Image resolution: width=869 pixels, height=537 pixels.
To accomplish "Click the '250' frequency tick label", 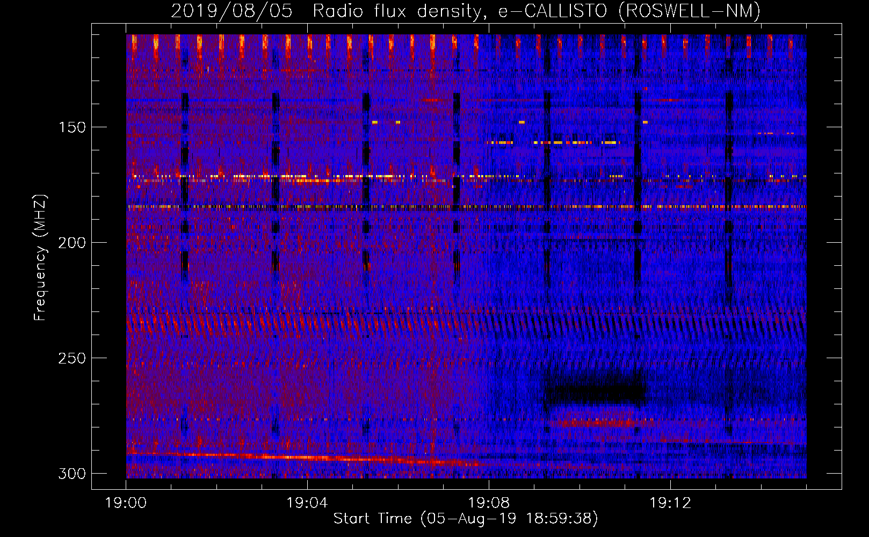I will [72, 358].
